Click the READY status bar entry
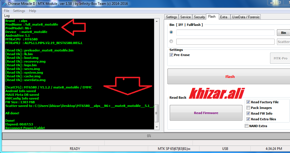The image size is (290, 153). 75,148
